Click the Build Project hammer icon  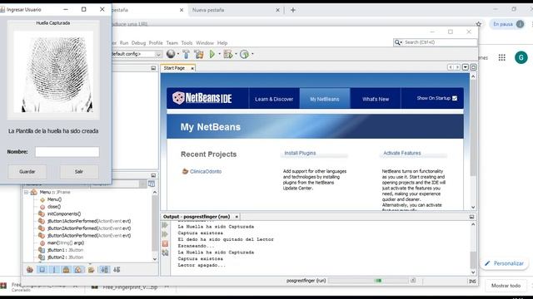[186, 54]
